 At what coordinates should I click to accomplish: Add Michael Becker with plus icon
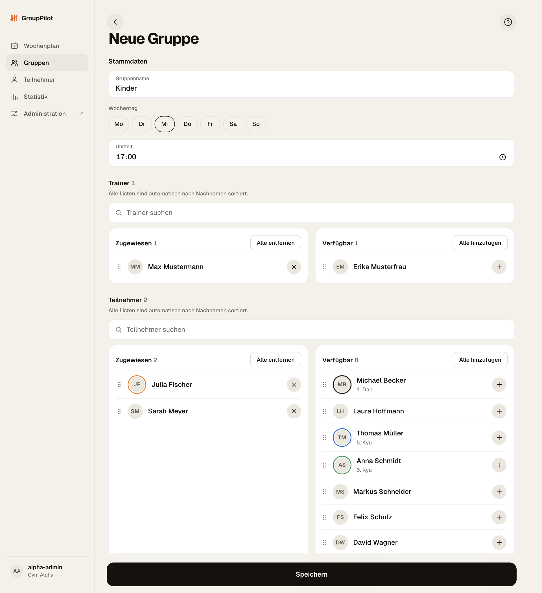(x=499, y=384)
